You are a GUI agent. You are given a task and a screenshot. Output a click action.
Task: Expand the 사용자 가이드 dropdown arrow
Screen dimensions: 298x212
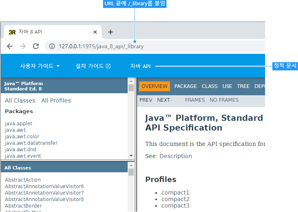[58, 66]
